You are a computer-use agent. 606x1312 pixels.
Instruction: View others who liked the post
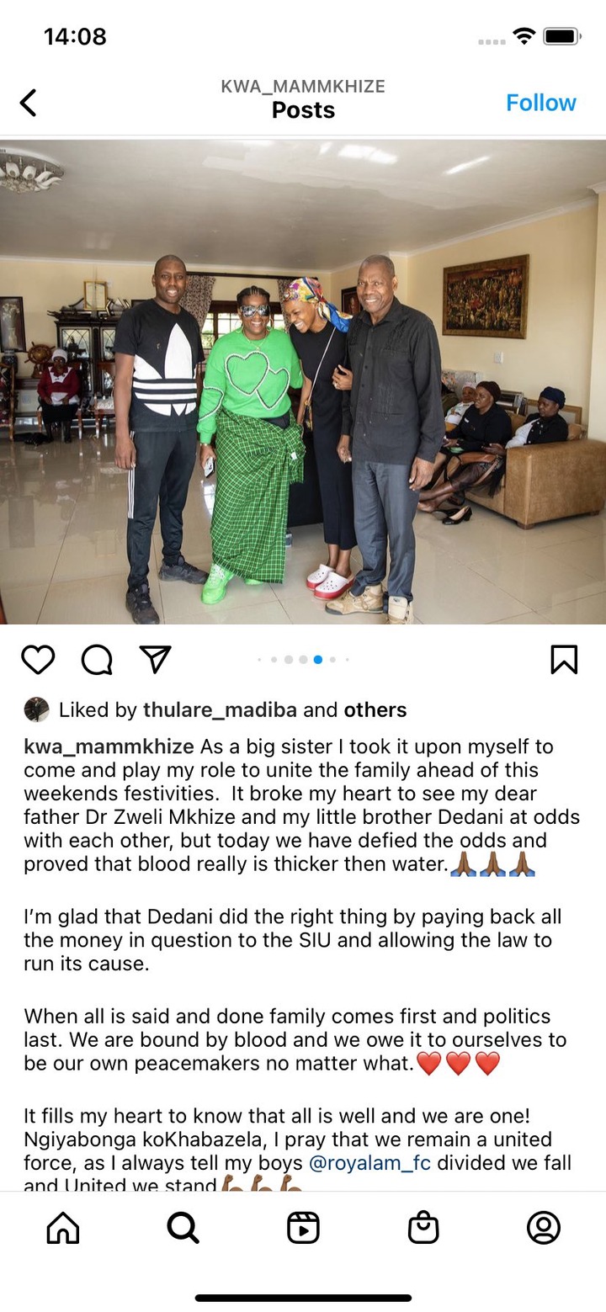tap(375, 710)
